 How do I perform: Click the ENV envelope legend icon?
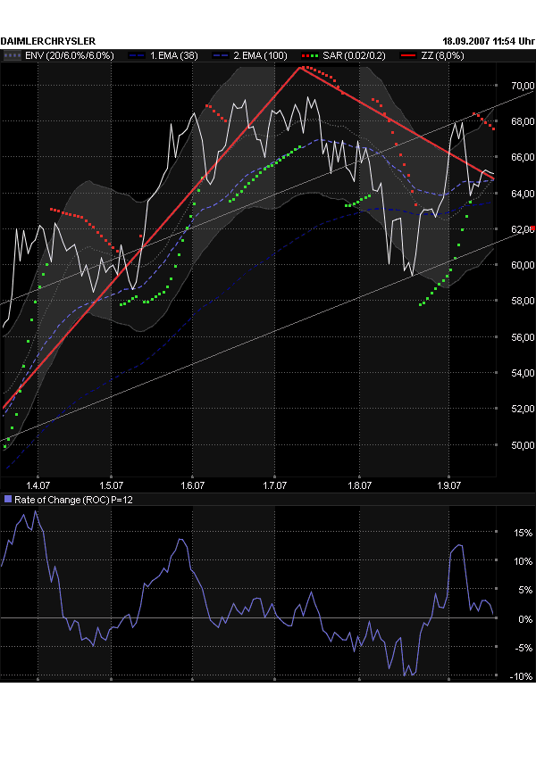pyautogui.click(x=13, y=55)
